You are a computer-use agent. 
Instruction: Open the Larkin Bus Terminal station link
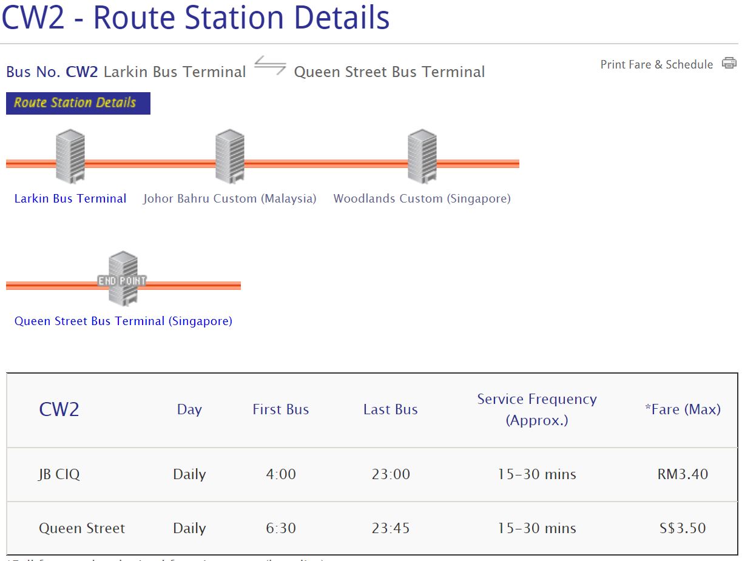click(x=70, y=198)
